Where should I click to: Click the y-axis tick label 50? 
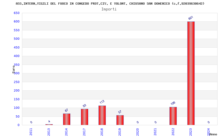(18, 116)
